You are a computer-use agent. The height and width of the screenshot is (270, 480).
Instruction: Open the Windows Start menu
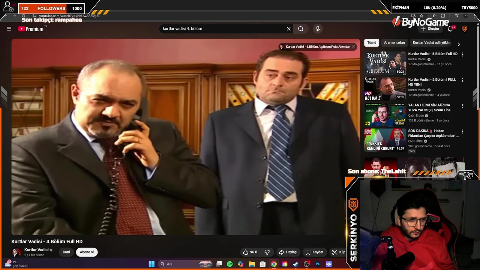click(151, 264)
